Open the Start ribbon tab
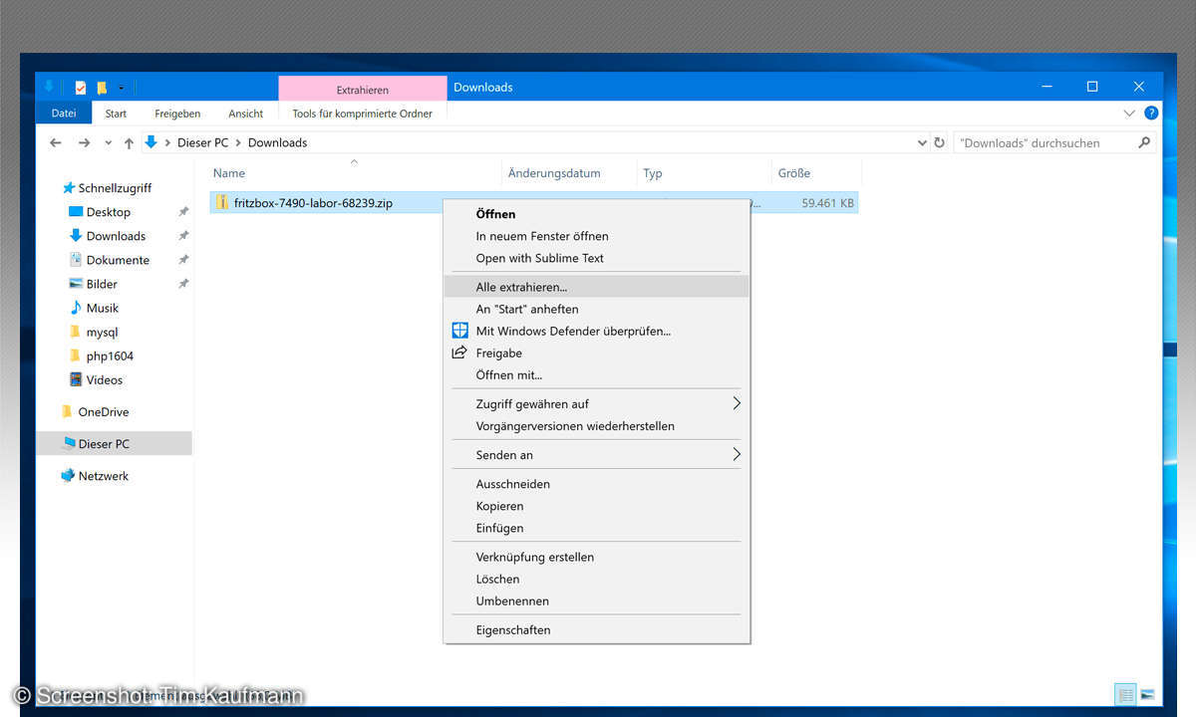This screenshot has width=1196, height=717. [116, 114]
